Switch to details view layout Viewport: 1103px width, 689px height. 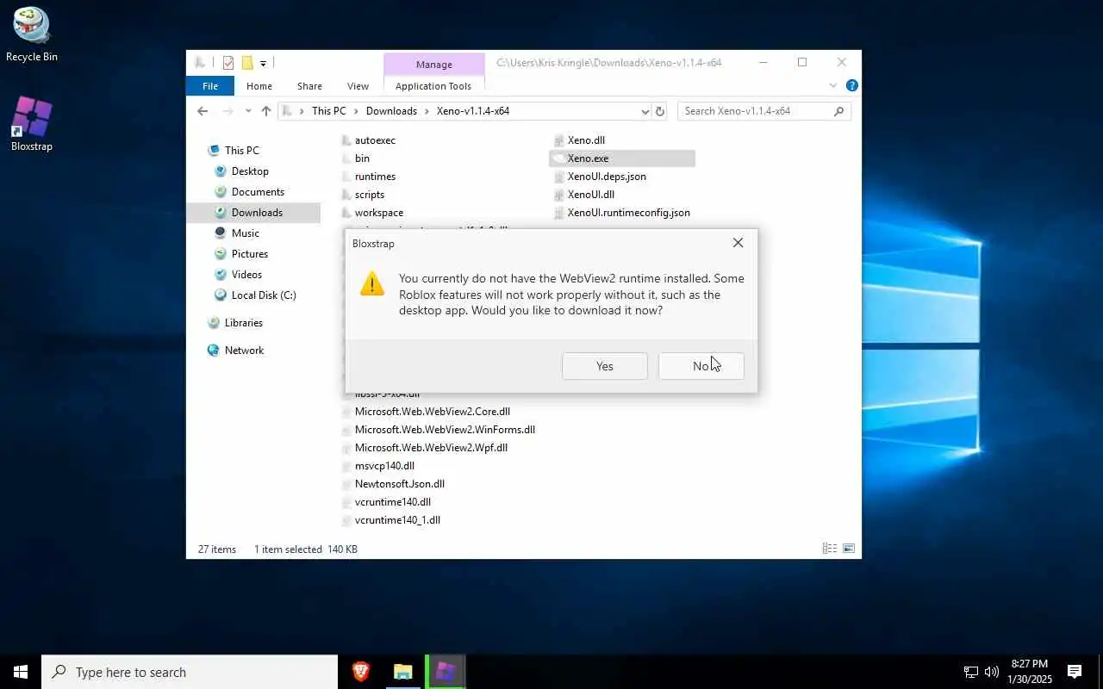point(829,549)
